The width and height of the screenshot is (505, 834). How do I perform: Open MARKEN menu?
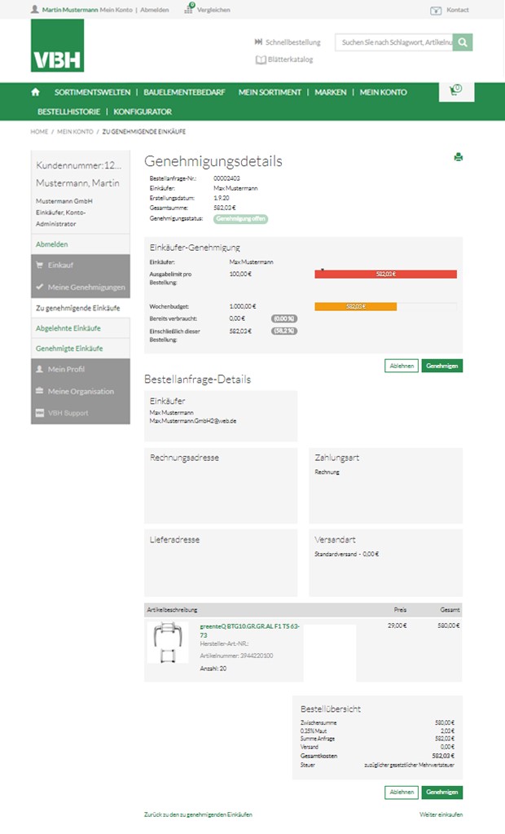[x=331, y=92]
